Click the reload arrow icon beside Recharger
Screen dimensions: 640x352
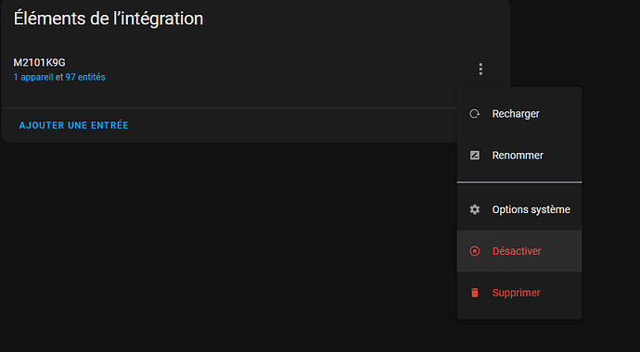[474, 114]
